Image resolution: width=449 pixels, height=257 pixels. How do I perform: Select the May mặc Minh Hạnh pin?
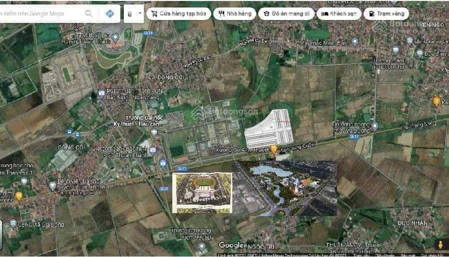[x=355, y=42]
